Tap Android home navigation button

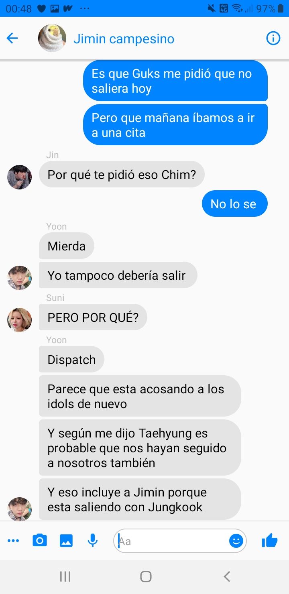146,577
